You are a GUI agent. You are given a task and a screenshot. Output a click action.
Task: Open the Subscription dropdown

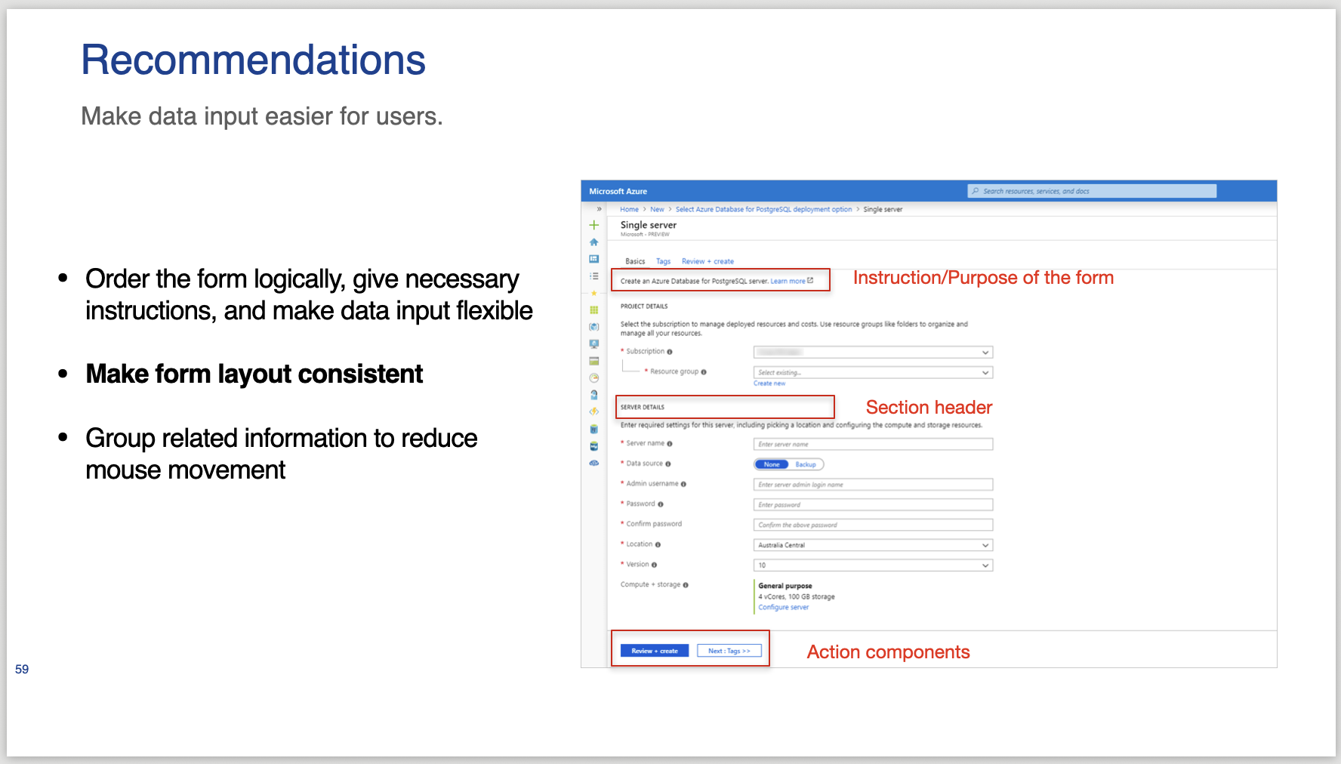click(873, 353)
